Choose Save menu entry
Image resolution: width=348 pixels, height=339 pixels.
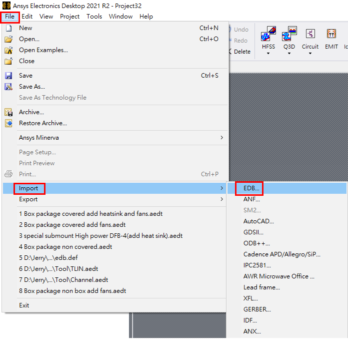115,76
